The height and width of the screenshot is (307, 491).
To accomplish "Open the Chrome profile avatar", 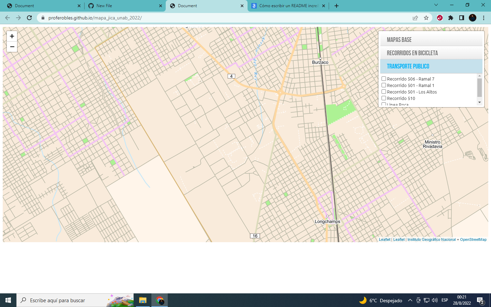I will pos(473,18).
